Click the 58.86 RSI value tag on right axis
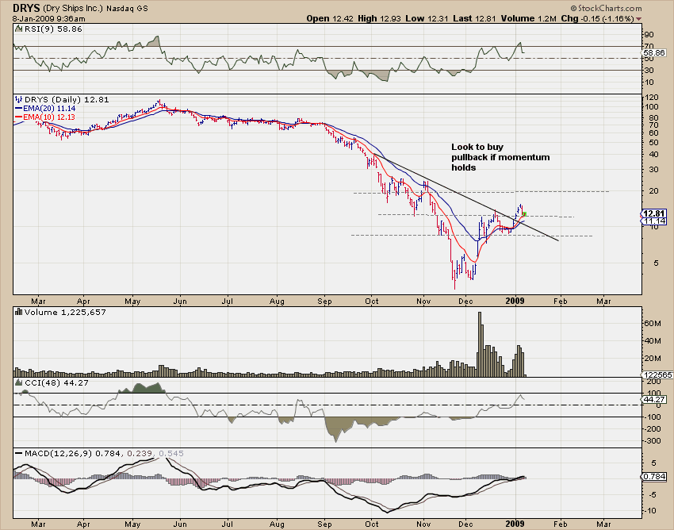The image size is (674, 530). point(654,53)
